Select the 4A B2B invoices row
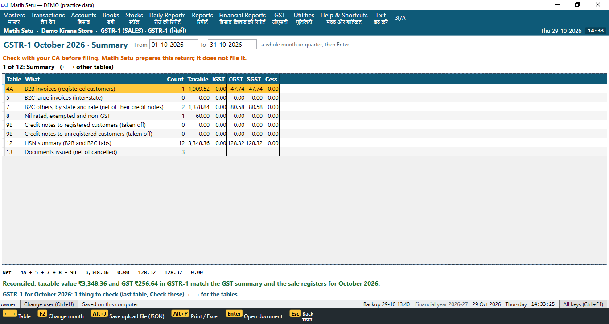This screenshot has width=609, height=324. (306, 89)
